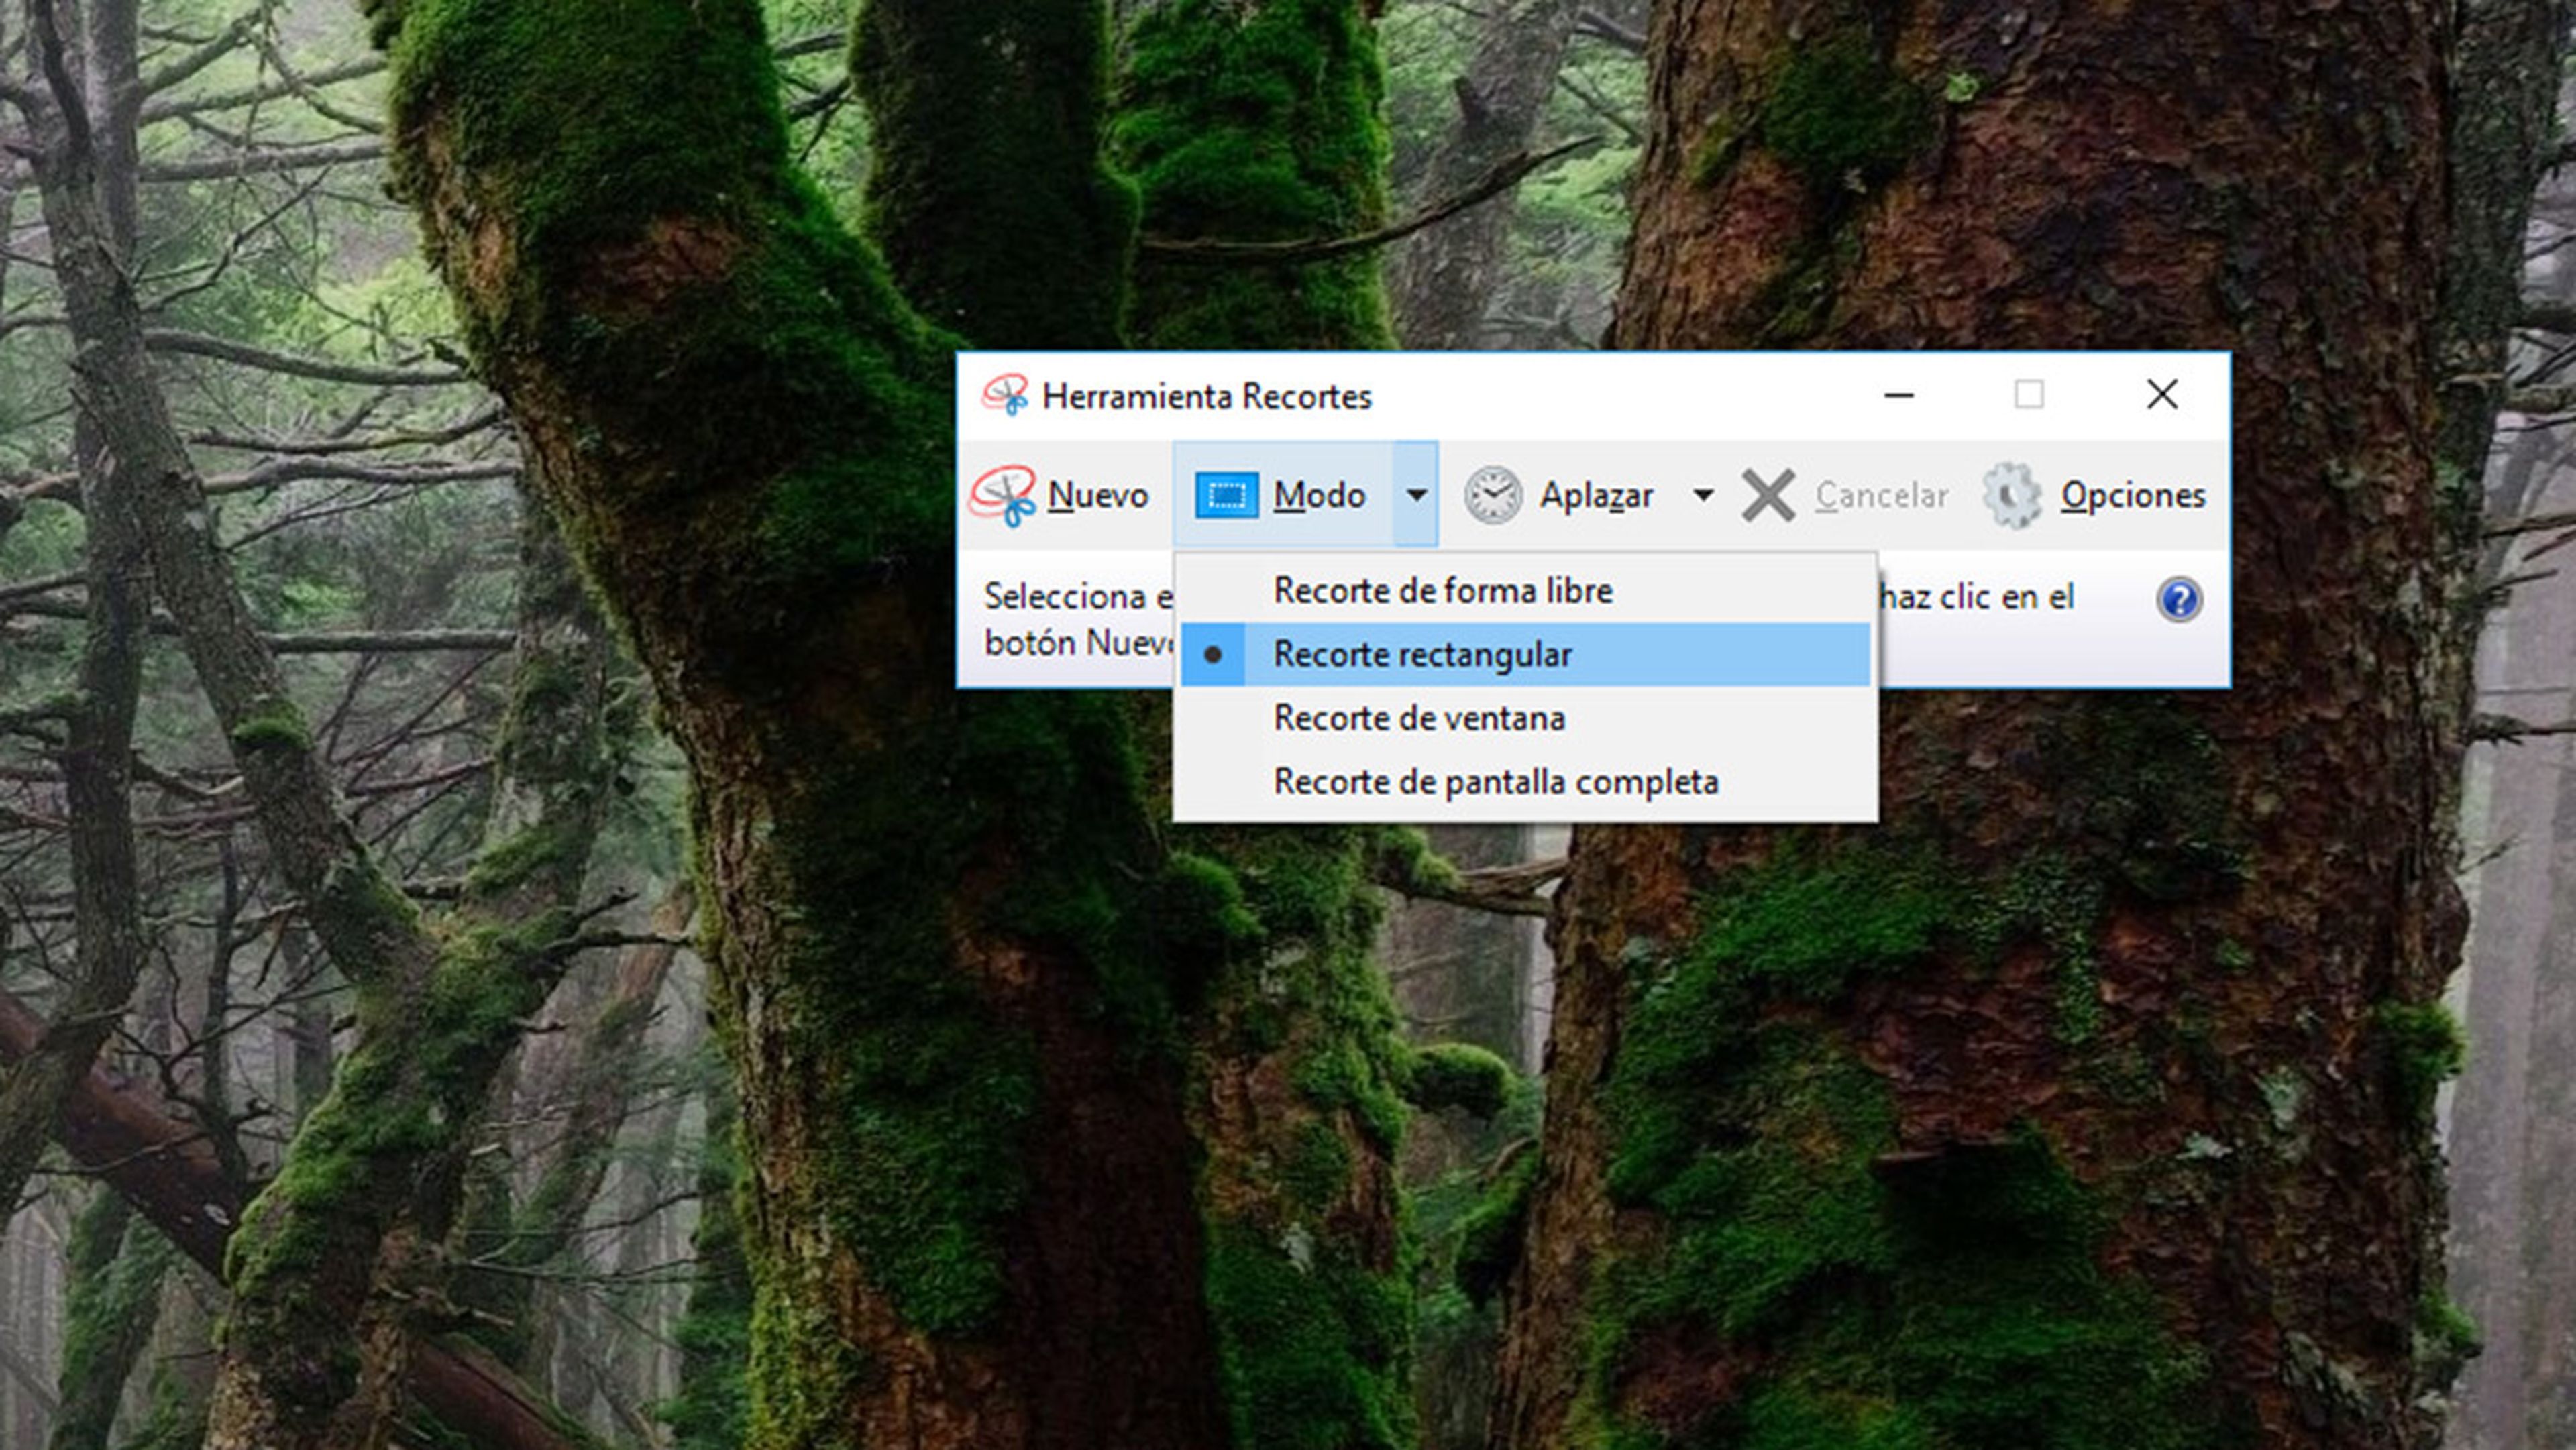2576x1450 pixels.
Task: Open help via blue question mark icon
Action: (x=2179, y=600)
